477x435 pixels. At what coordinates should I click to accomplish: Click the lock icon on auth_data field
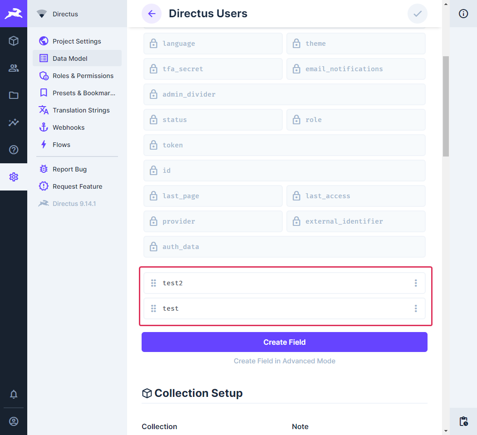tap(153, 247)
